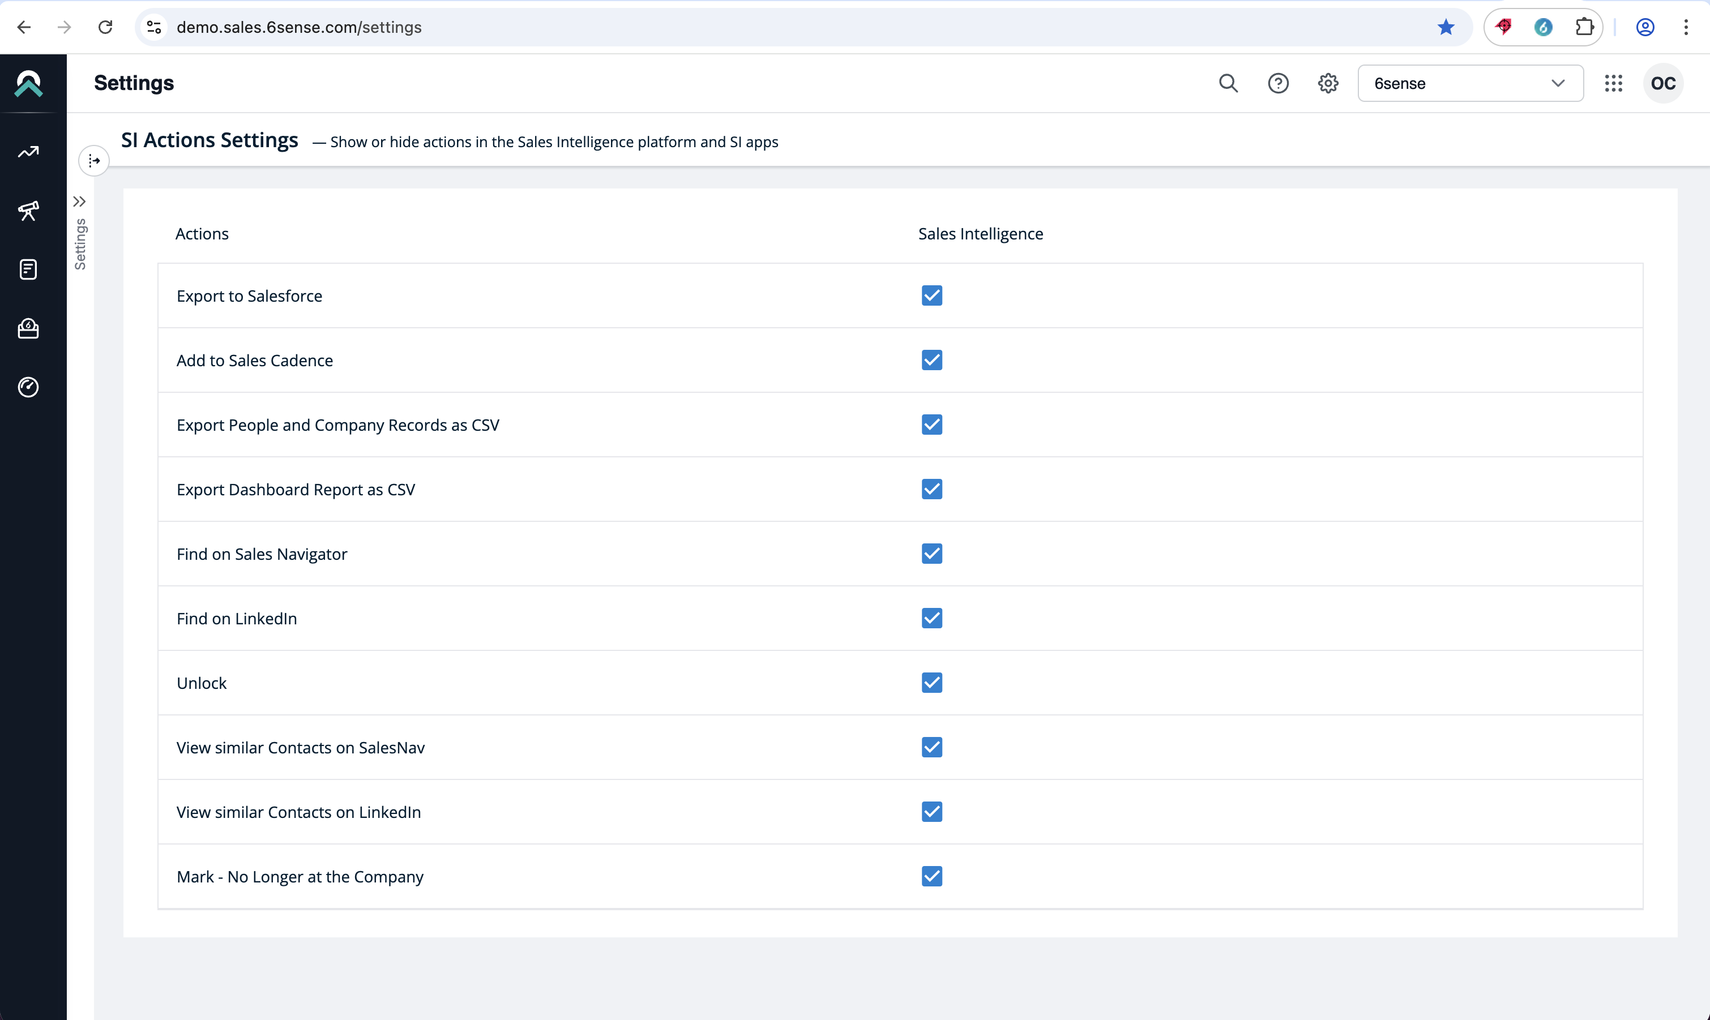
Task: Click the collapse navigation arrow button
Action: tap(94, 161)
